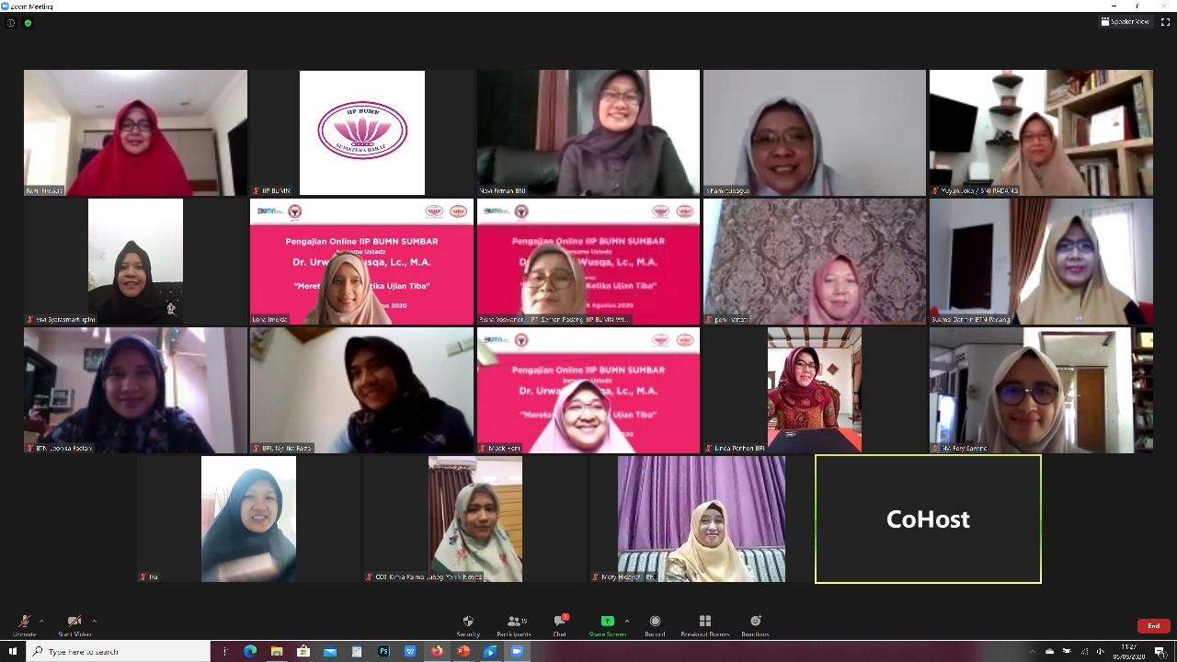Unmute the microphone

point(25,625)
